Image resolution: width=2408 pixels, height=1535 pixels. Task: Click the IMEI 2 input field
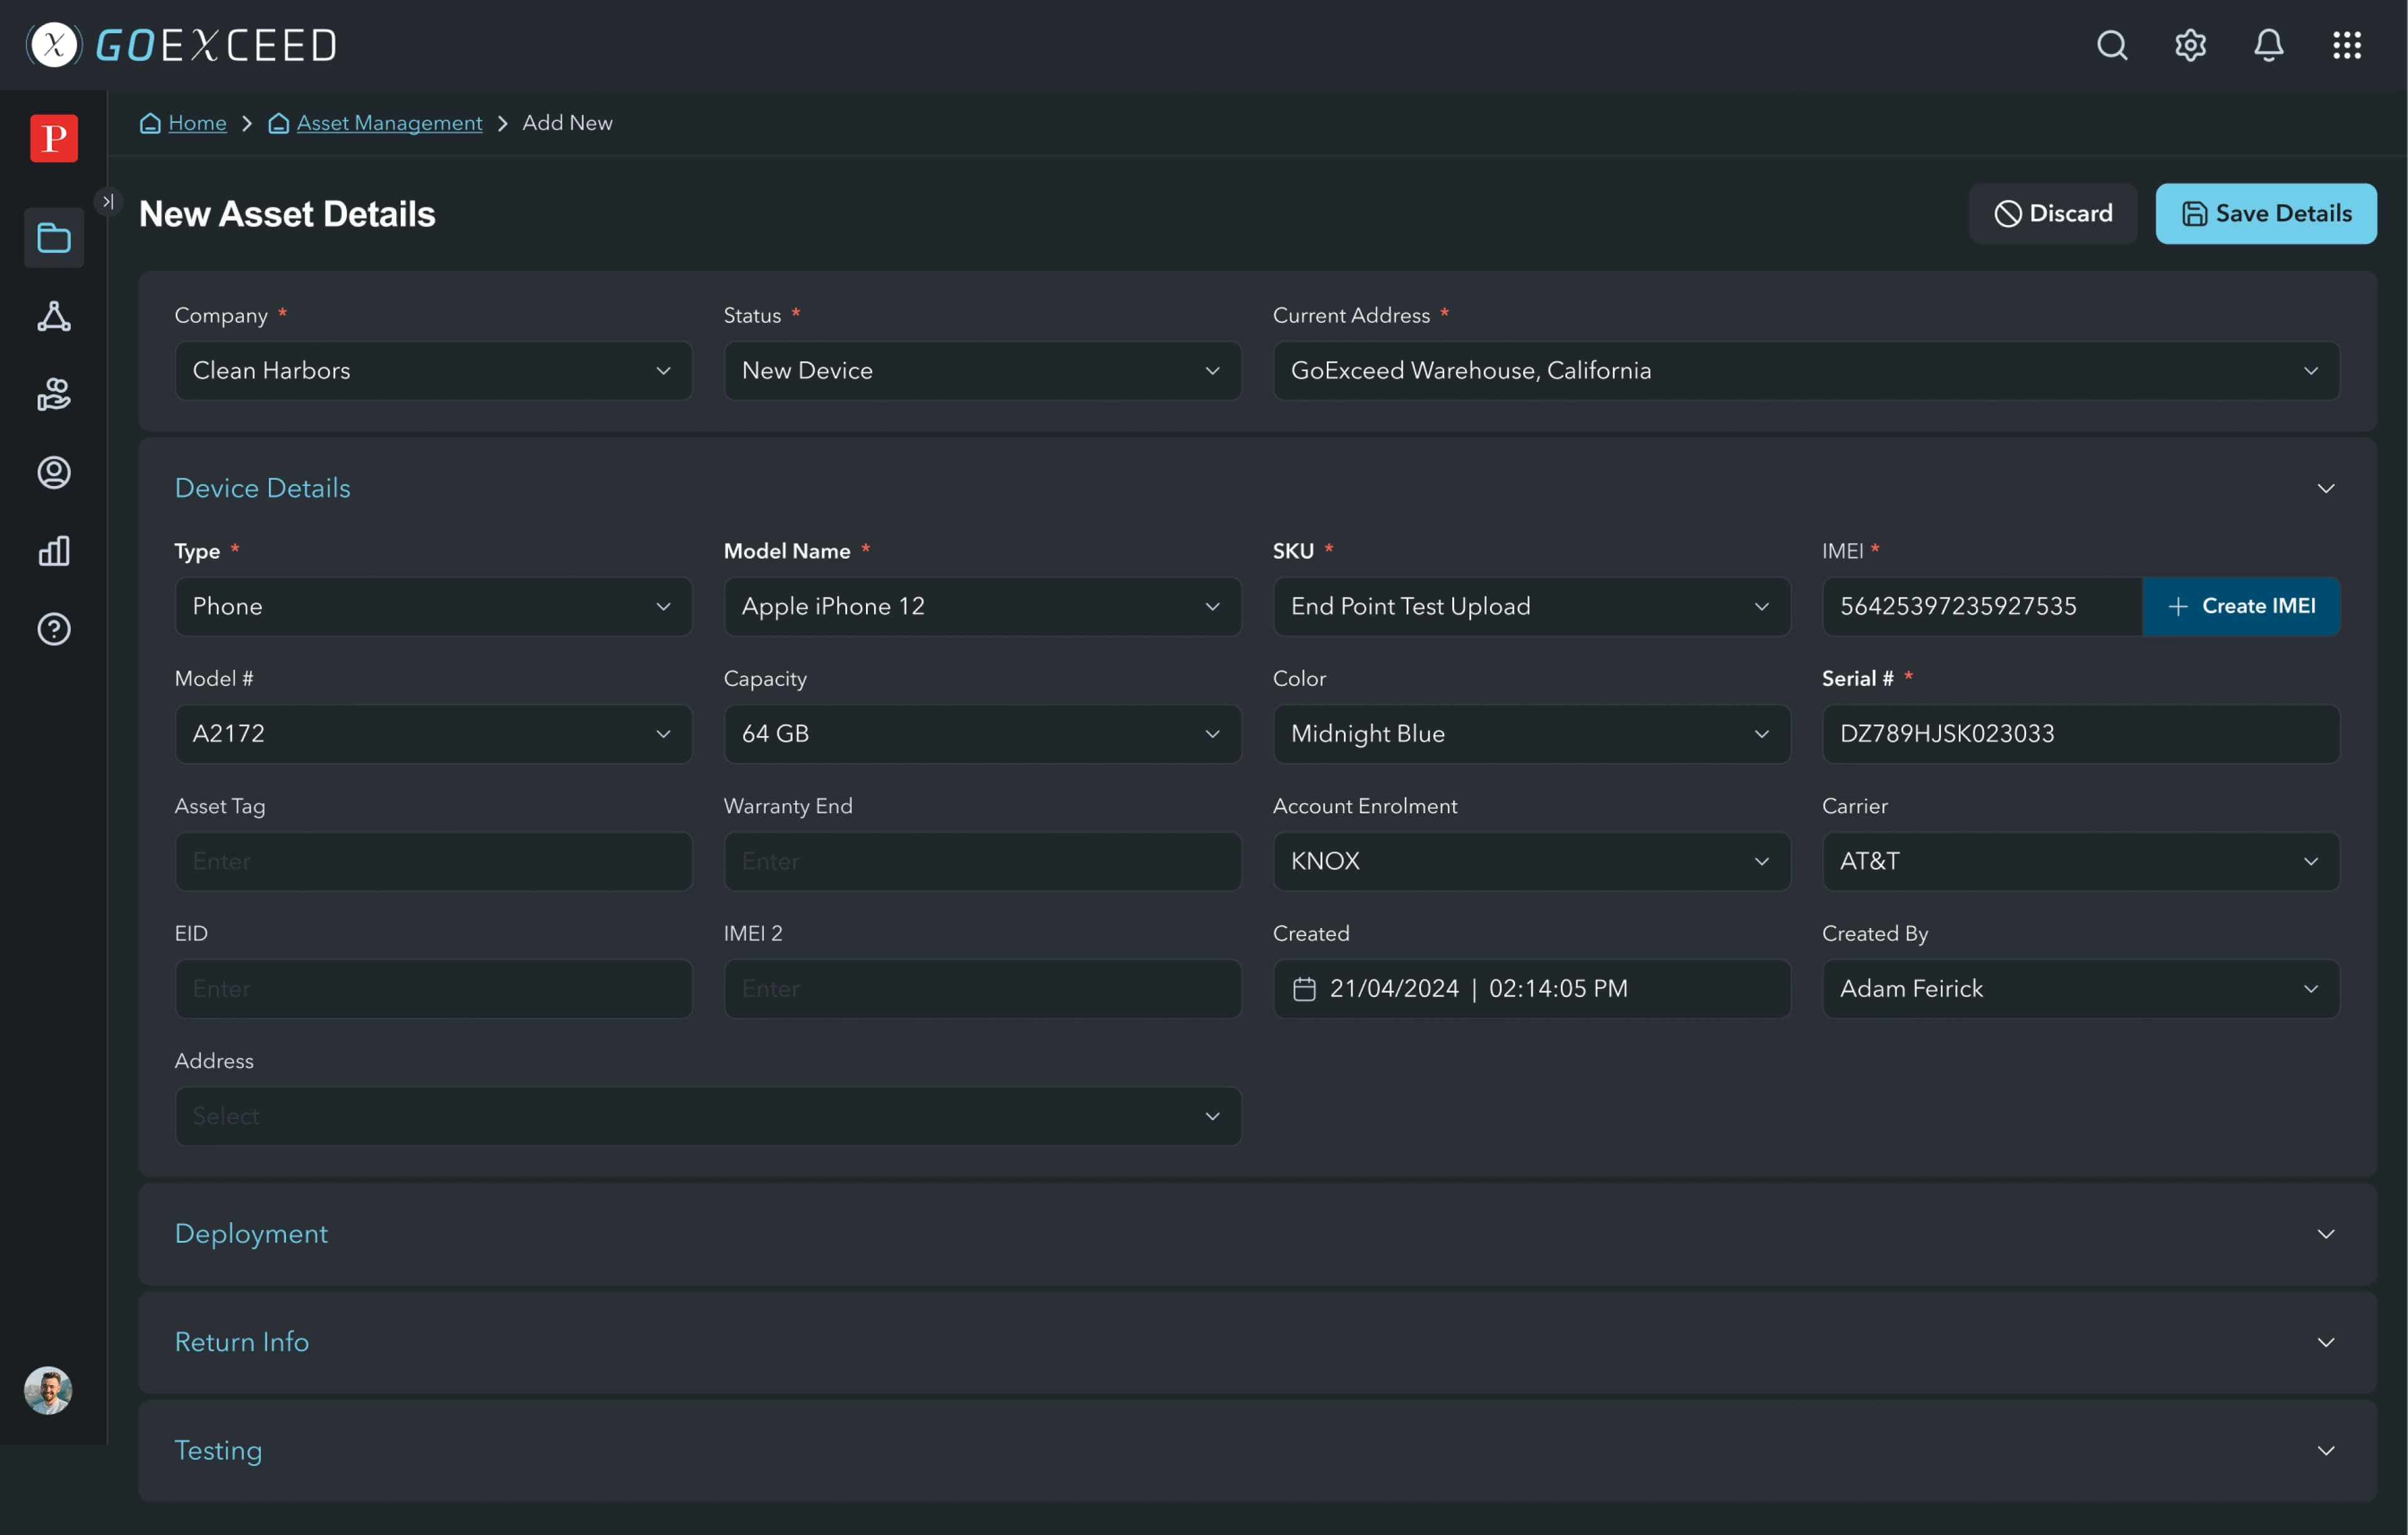pyautogui.click(x=982, y=989)
